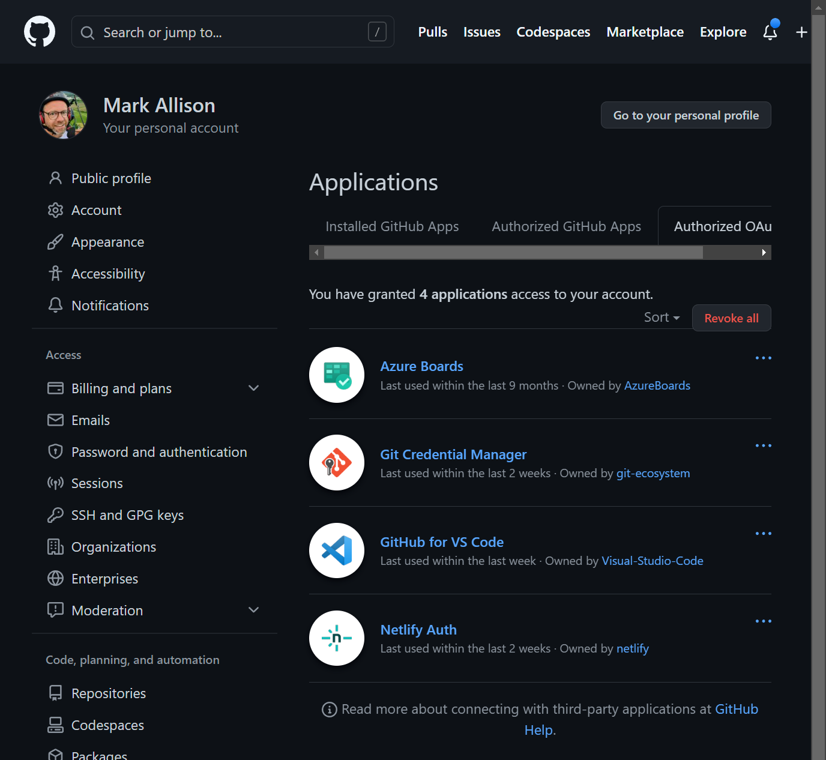
Task: Click the Organizations building icon
Action: tap(55, 547)
